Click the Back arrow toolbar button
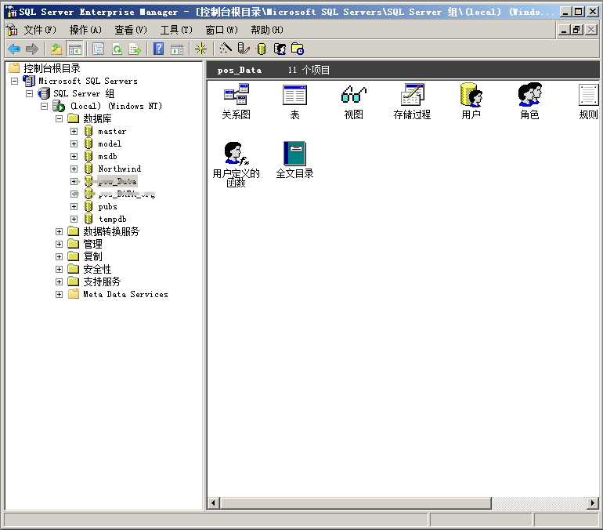 [x=13, y=49]
